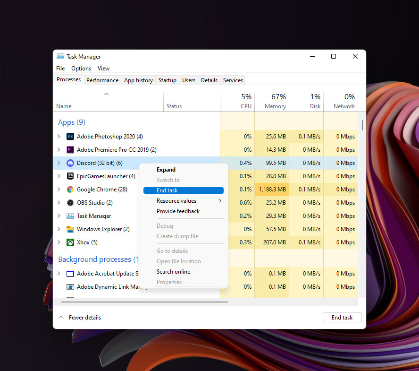The height and width of the screenshot is (371, 419).
Task: Select End task in the context menu
Action: (x=183, y=190)
